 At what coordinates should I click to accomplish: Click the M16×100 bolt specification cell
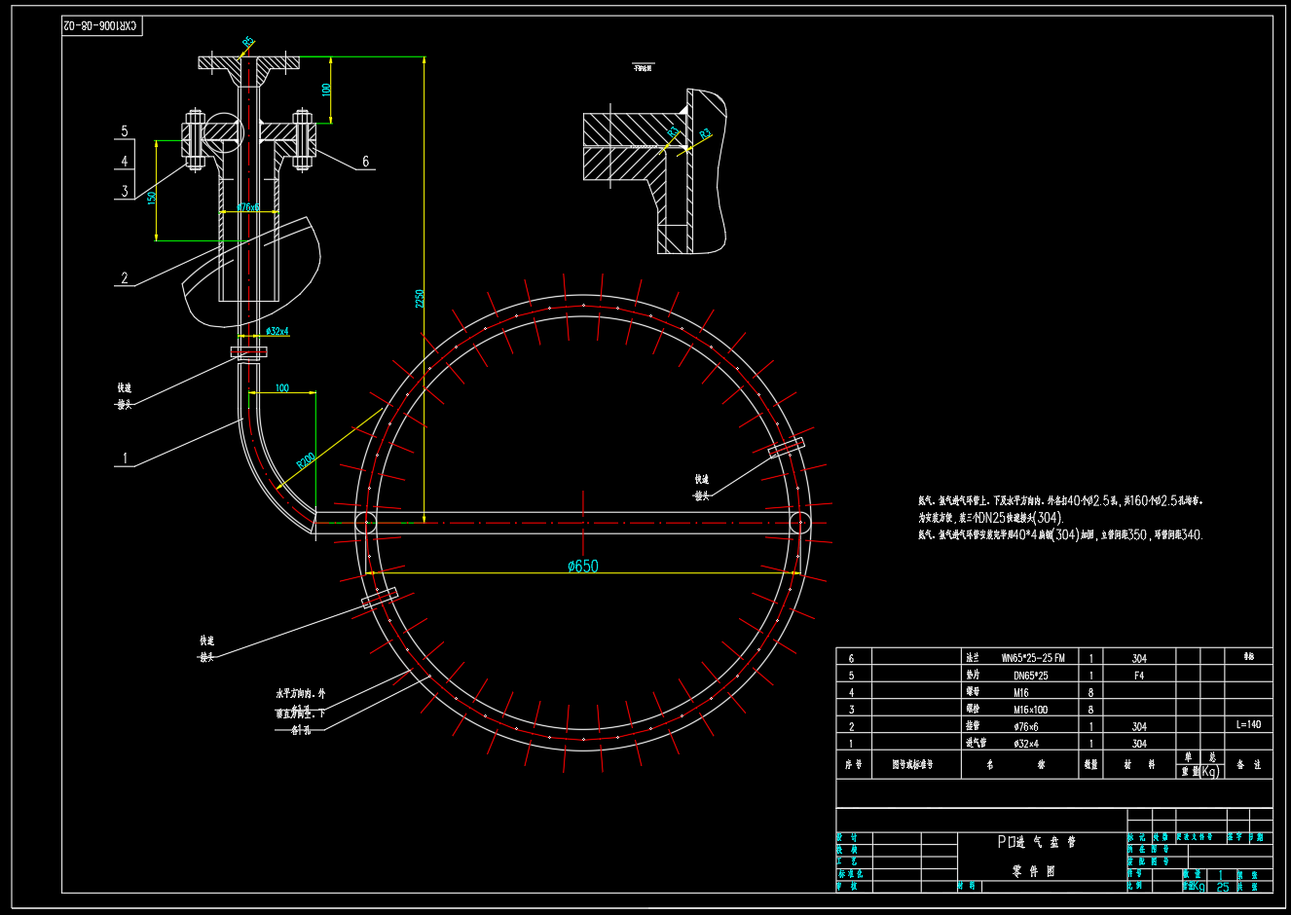click(1030, 710)
